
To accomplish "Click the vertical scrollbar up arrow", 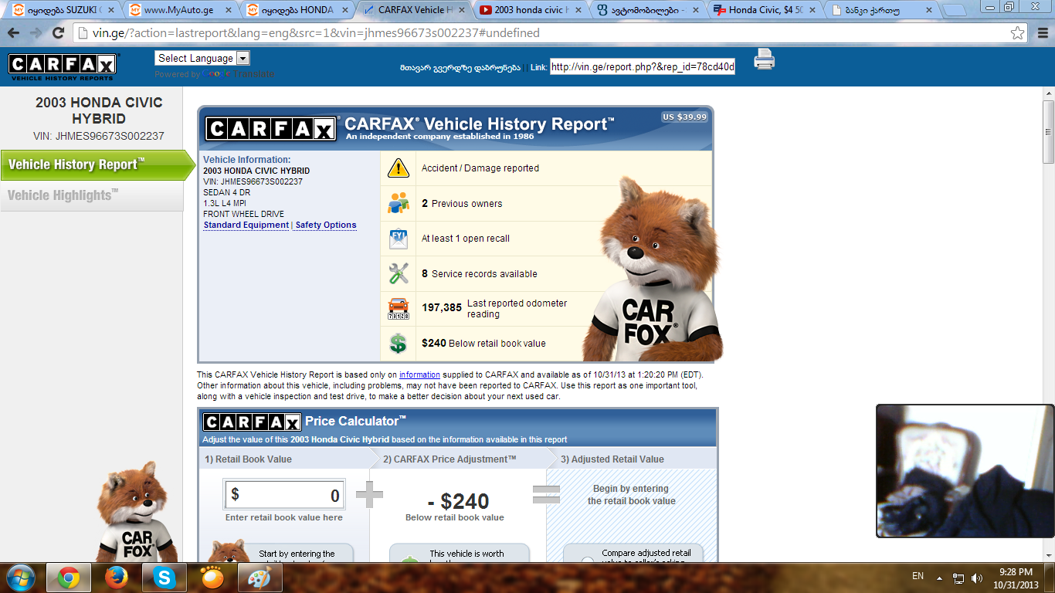I will (x=1048, y=93).
